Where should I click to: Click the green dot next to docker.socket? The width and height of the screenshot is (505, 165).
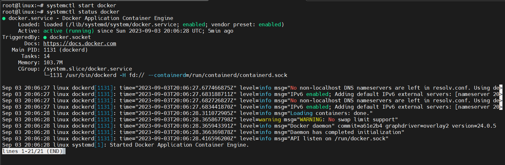[x=45, y=37]
